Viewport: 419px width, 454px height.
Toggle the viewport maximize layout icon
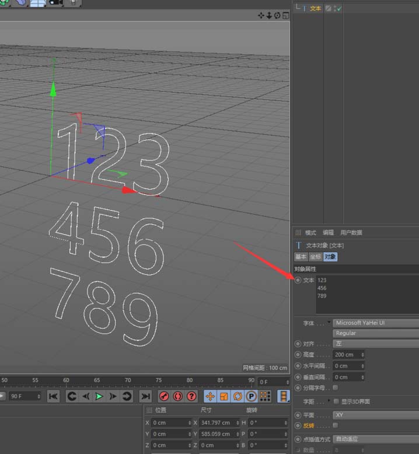tap(285, 15)
